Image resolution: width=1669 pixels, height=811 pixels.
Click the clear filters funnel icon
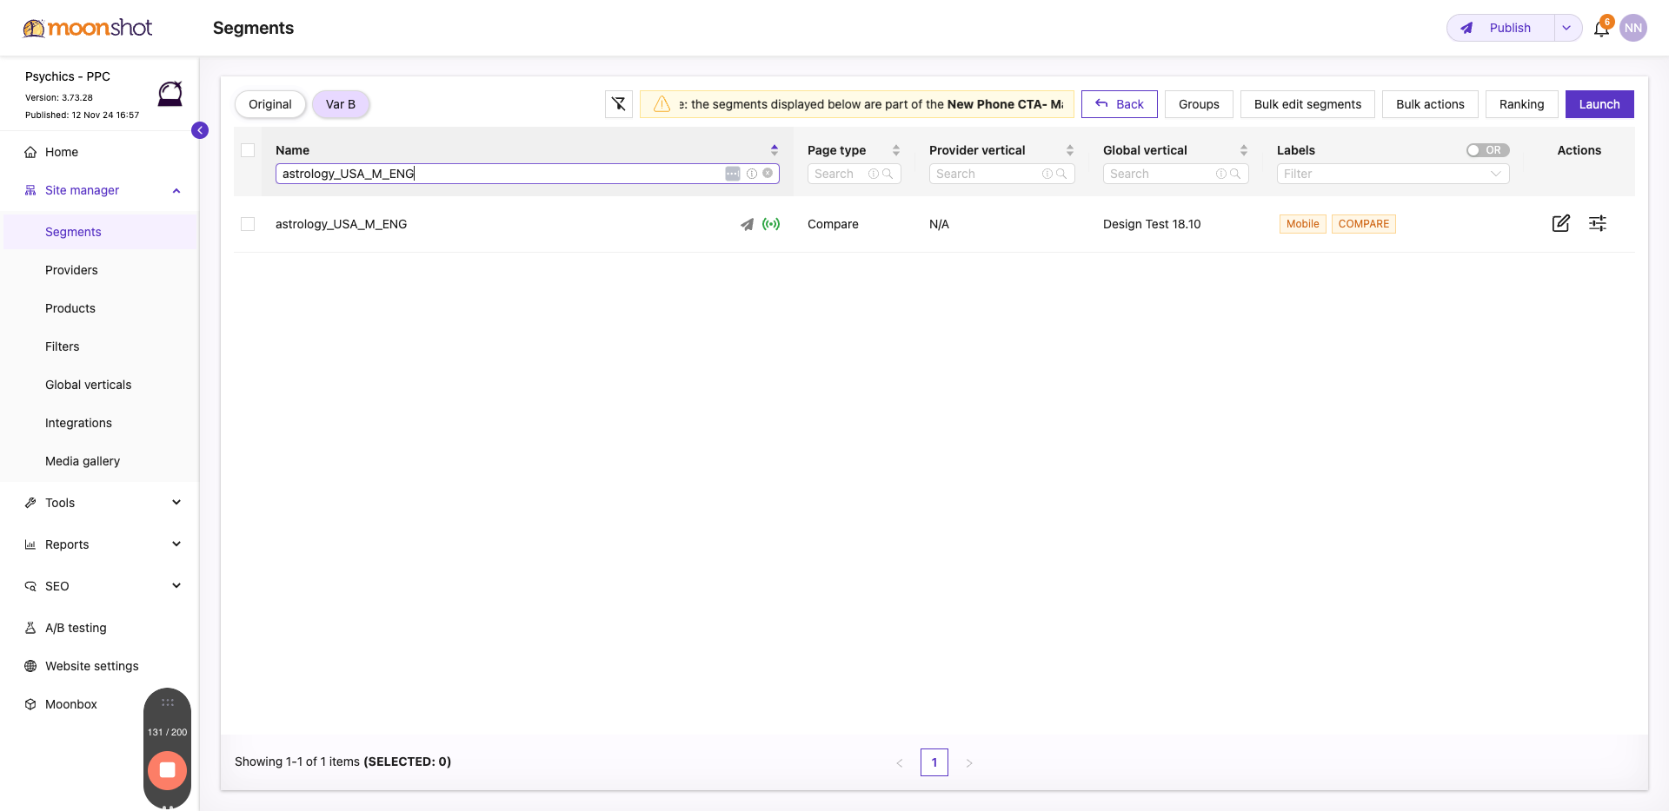click(x=618, y=104)
